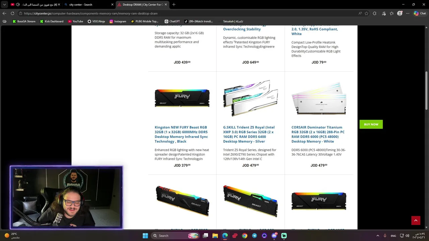The height and width of the screenshot is (241, 429).
Task: Go back with the browser back arrow
Action: coord(4,13)
